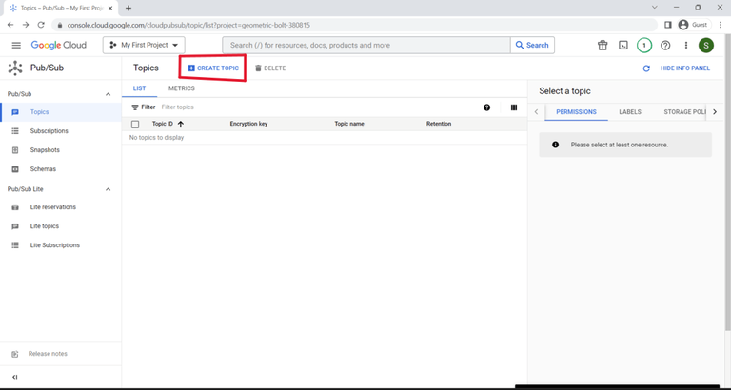731x390 pixels.
Task: Open Lite topics in sidebar
Action: [61, 226]
